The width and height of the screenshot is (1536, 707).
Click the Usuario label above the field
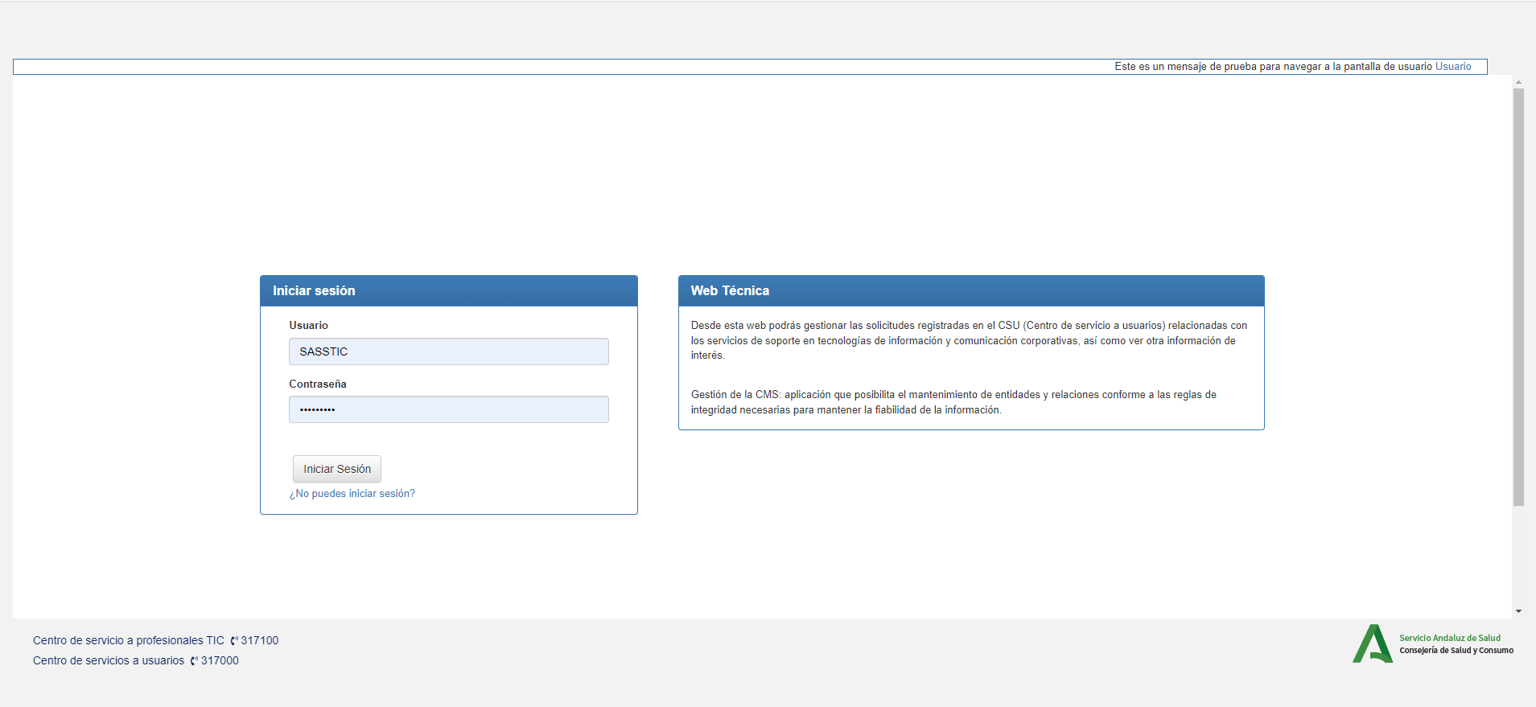(x=309, y=326)
